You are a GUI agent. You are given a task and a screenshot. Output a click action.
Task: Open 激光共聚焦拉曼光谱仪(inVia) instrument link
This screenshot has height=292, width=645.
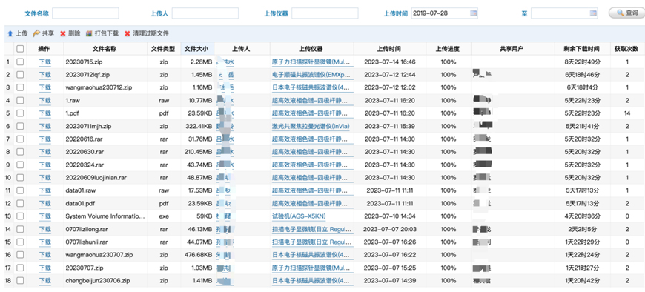click(311, 126)
